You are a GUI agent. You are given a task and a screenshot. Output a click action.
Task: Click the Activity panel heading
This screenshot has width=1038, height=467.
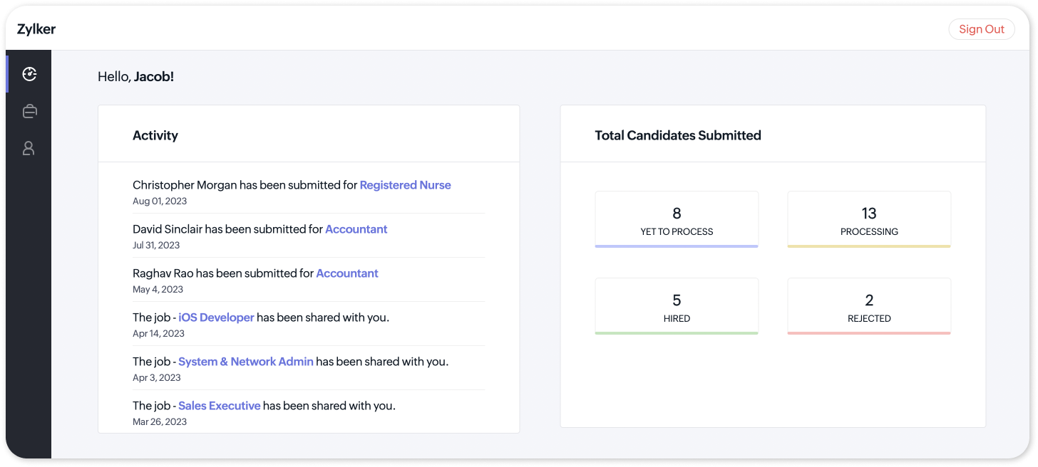coord(155,135)
